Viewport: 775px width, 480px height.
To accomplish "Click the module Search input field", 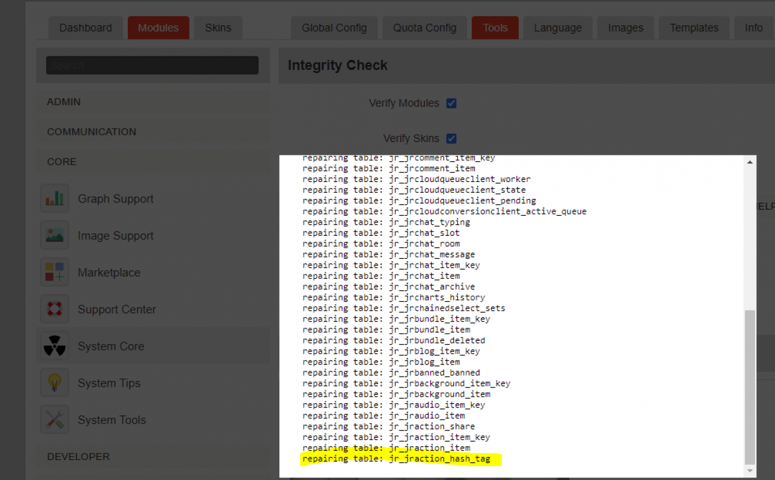I will click(x=153, y=65).
